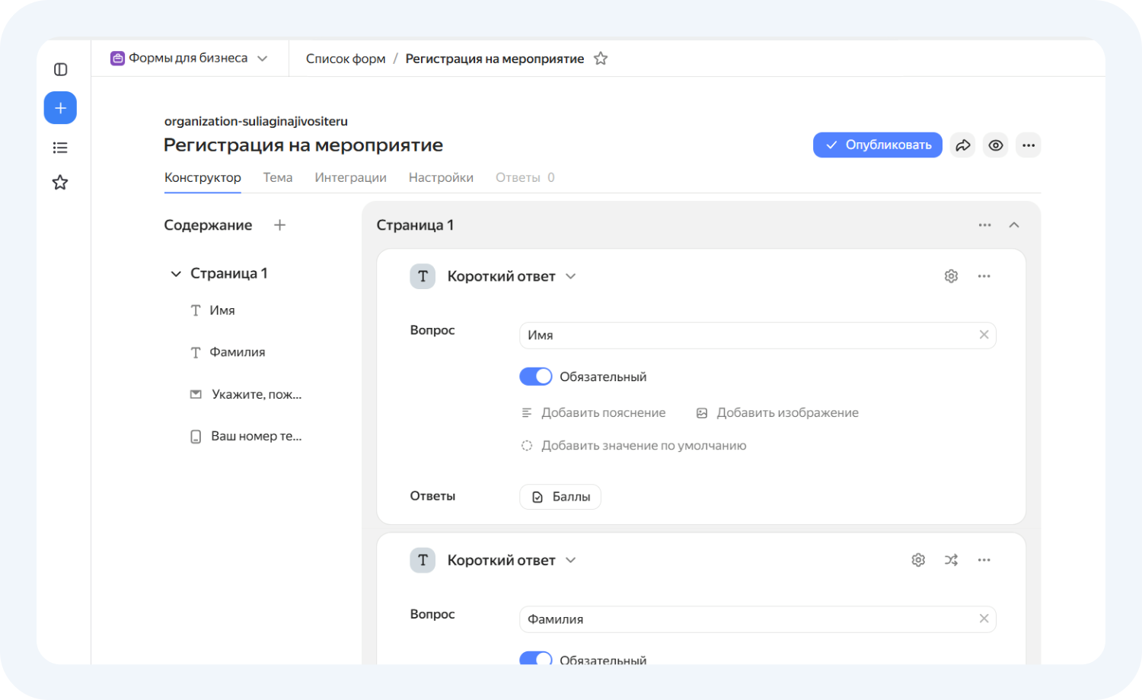
Task: Clear the Имя question field
Action: tap(984, 335)
